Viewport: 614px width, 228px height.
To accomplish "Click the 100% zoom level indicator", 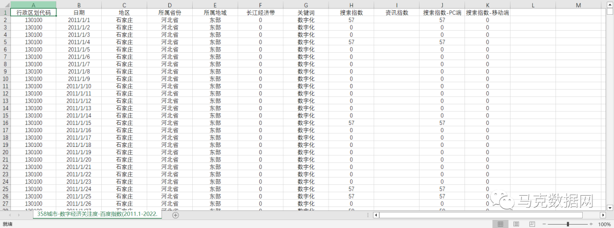I will pyautogui.click(x=605, y=224).
